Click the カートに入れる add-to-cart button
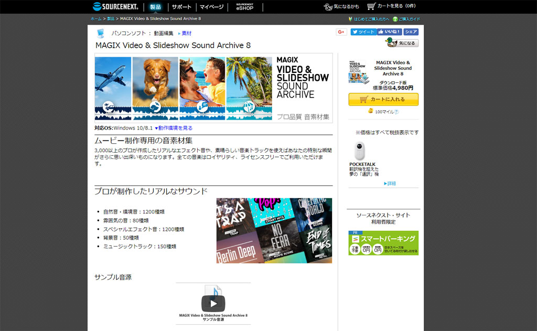Screen dimensions: 537x331 pyautogui.click(x=383, y=99)
